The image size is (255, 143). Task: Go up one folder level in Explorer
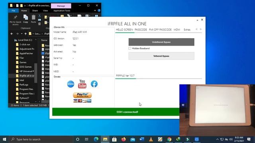25,34
